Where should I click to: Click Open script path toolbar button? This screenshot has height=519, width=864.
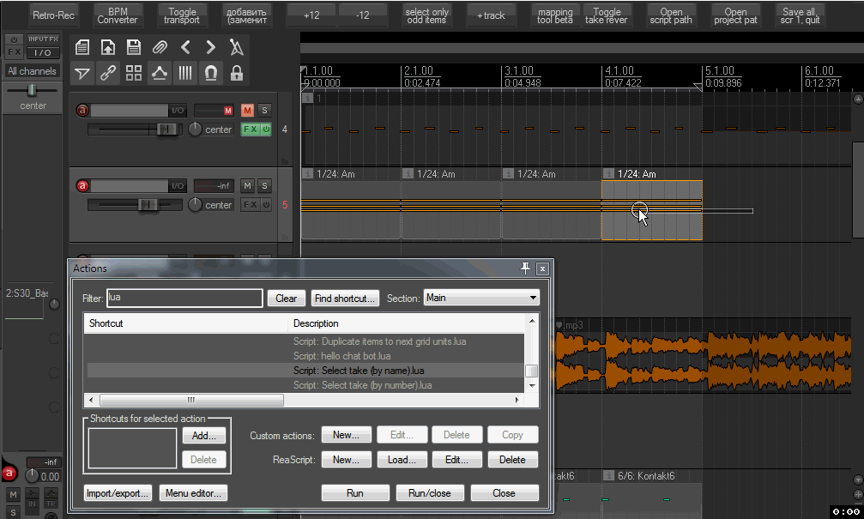671,15
